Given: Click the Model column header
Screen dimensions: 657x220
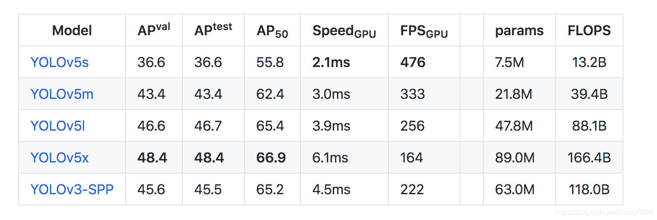Looking at the screenshot, I should pyautogui.click(x=72, y=31).
